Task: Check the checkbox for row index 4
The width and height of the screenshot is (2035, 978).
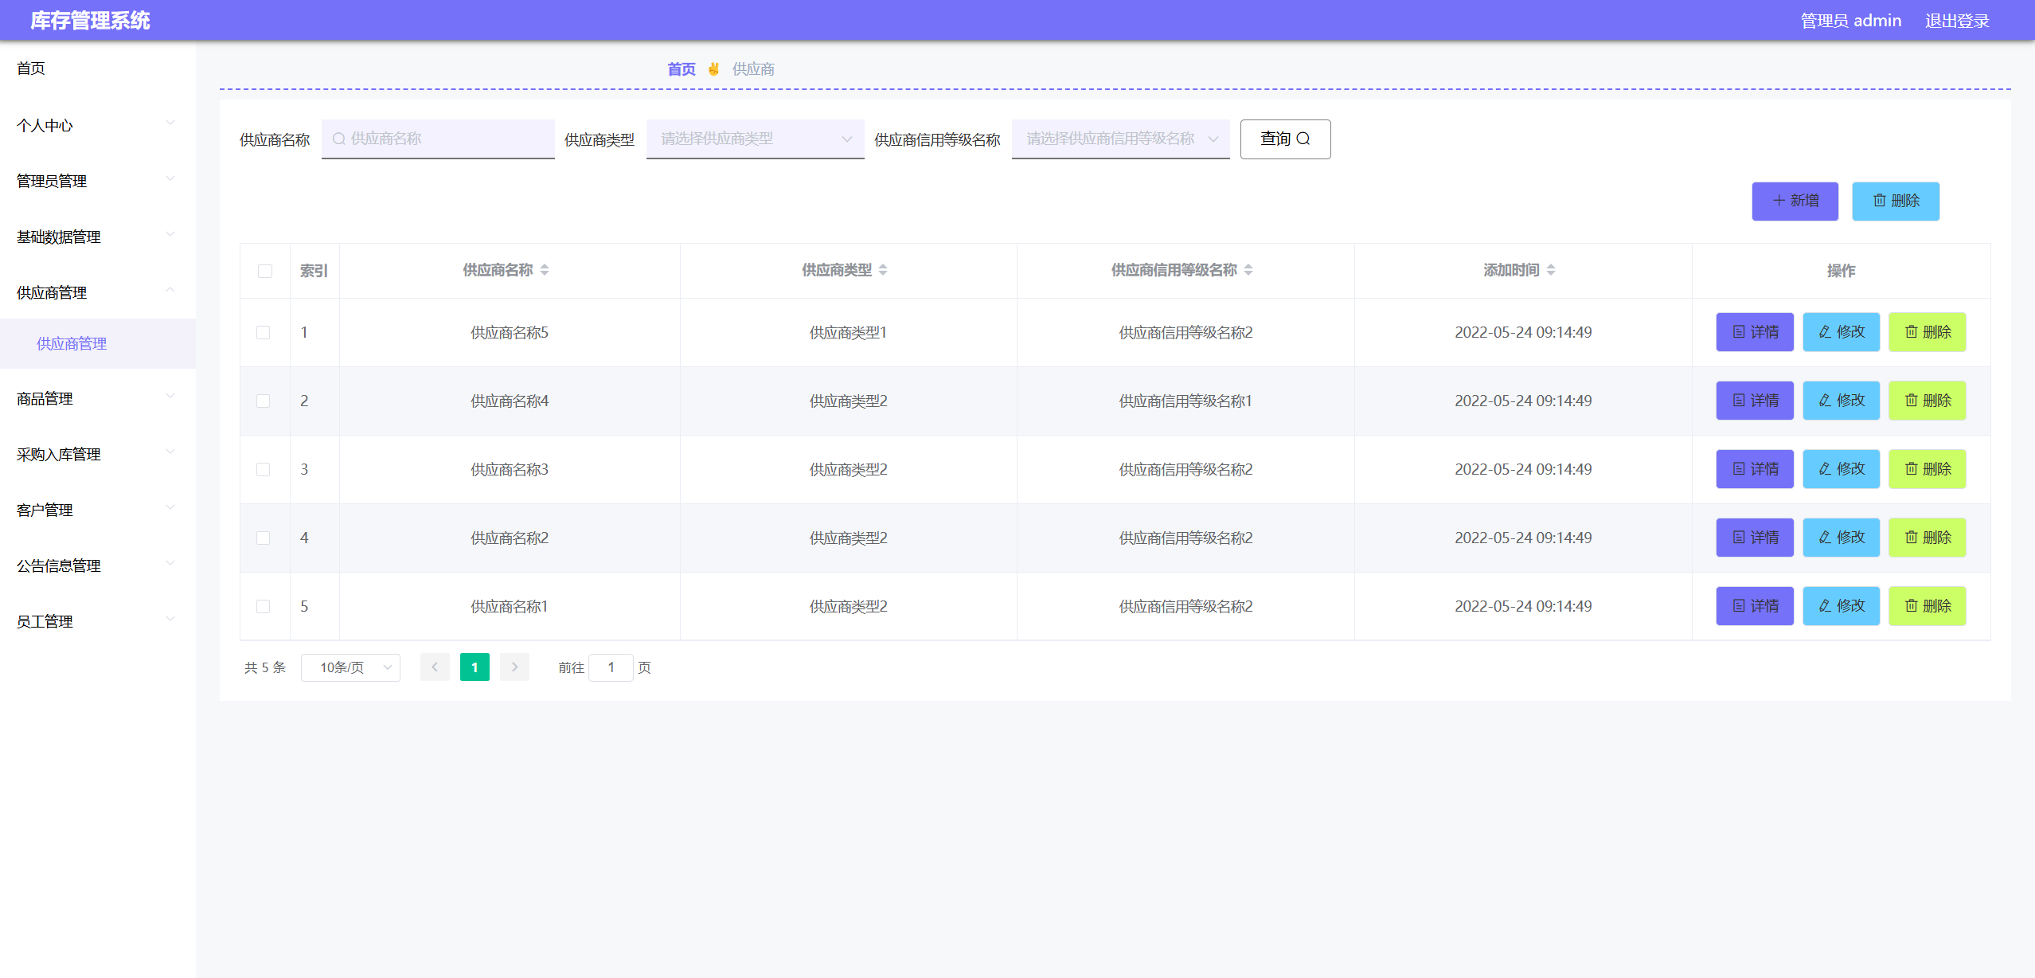Action: point(264,538)
